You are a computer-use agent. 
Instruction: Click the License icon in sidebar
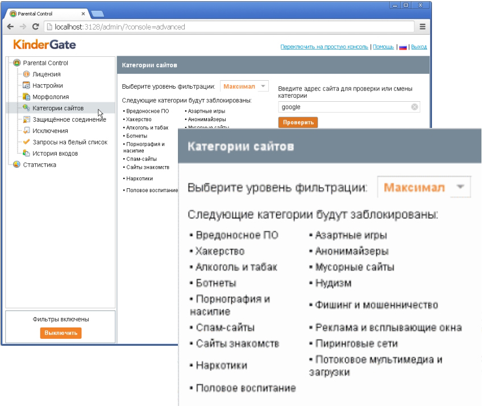(26, 74)
